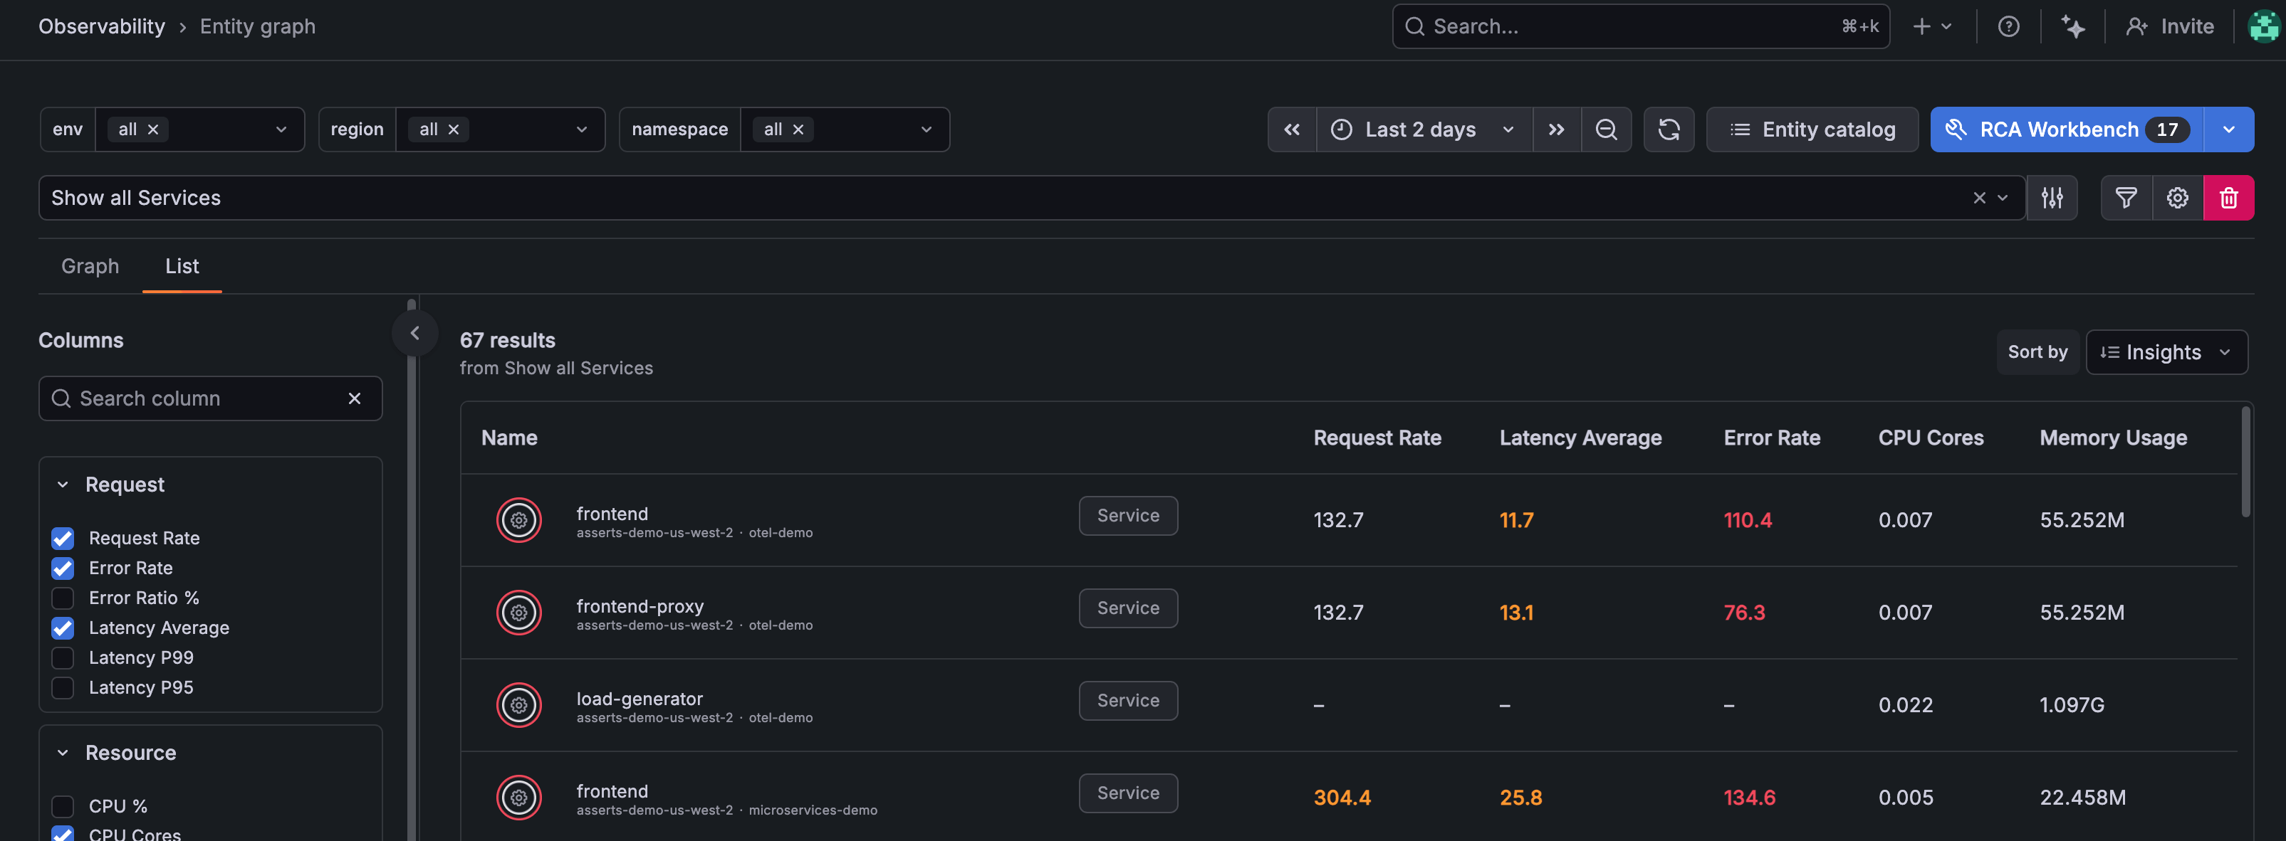Open the gear settings icon beside filter
Screen dimensions: 2286x841
click(x=2177, y=198)
